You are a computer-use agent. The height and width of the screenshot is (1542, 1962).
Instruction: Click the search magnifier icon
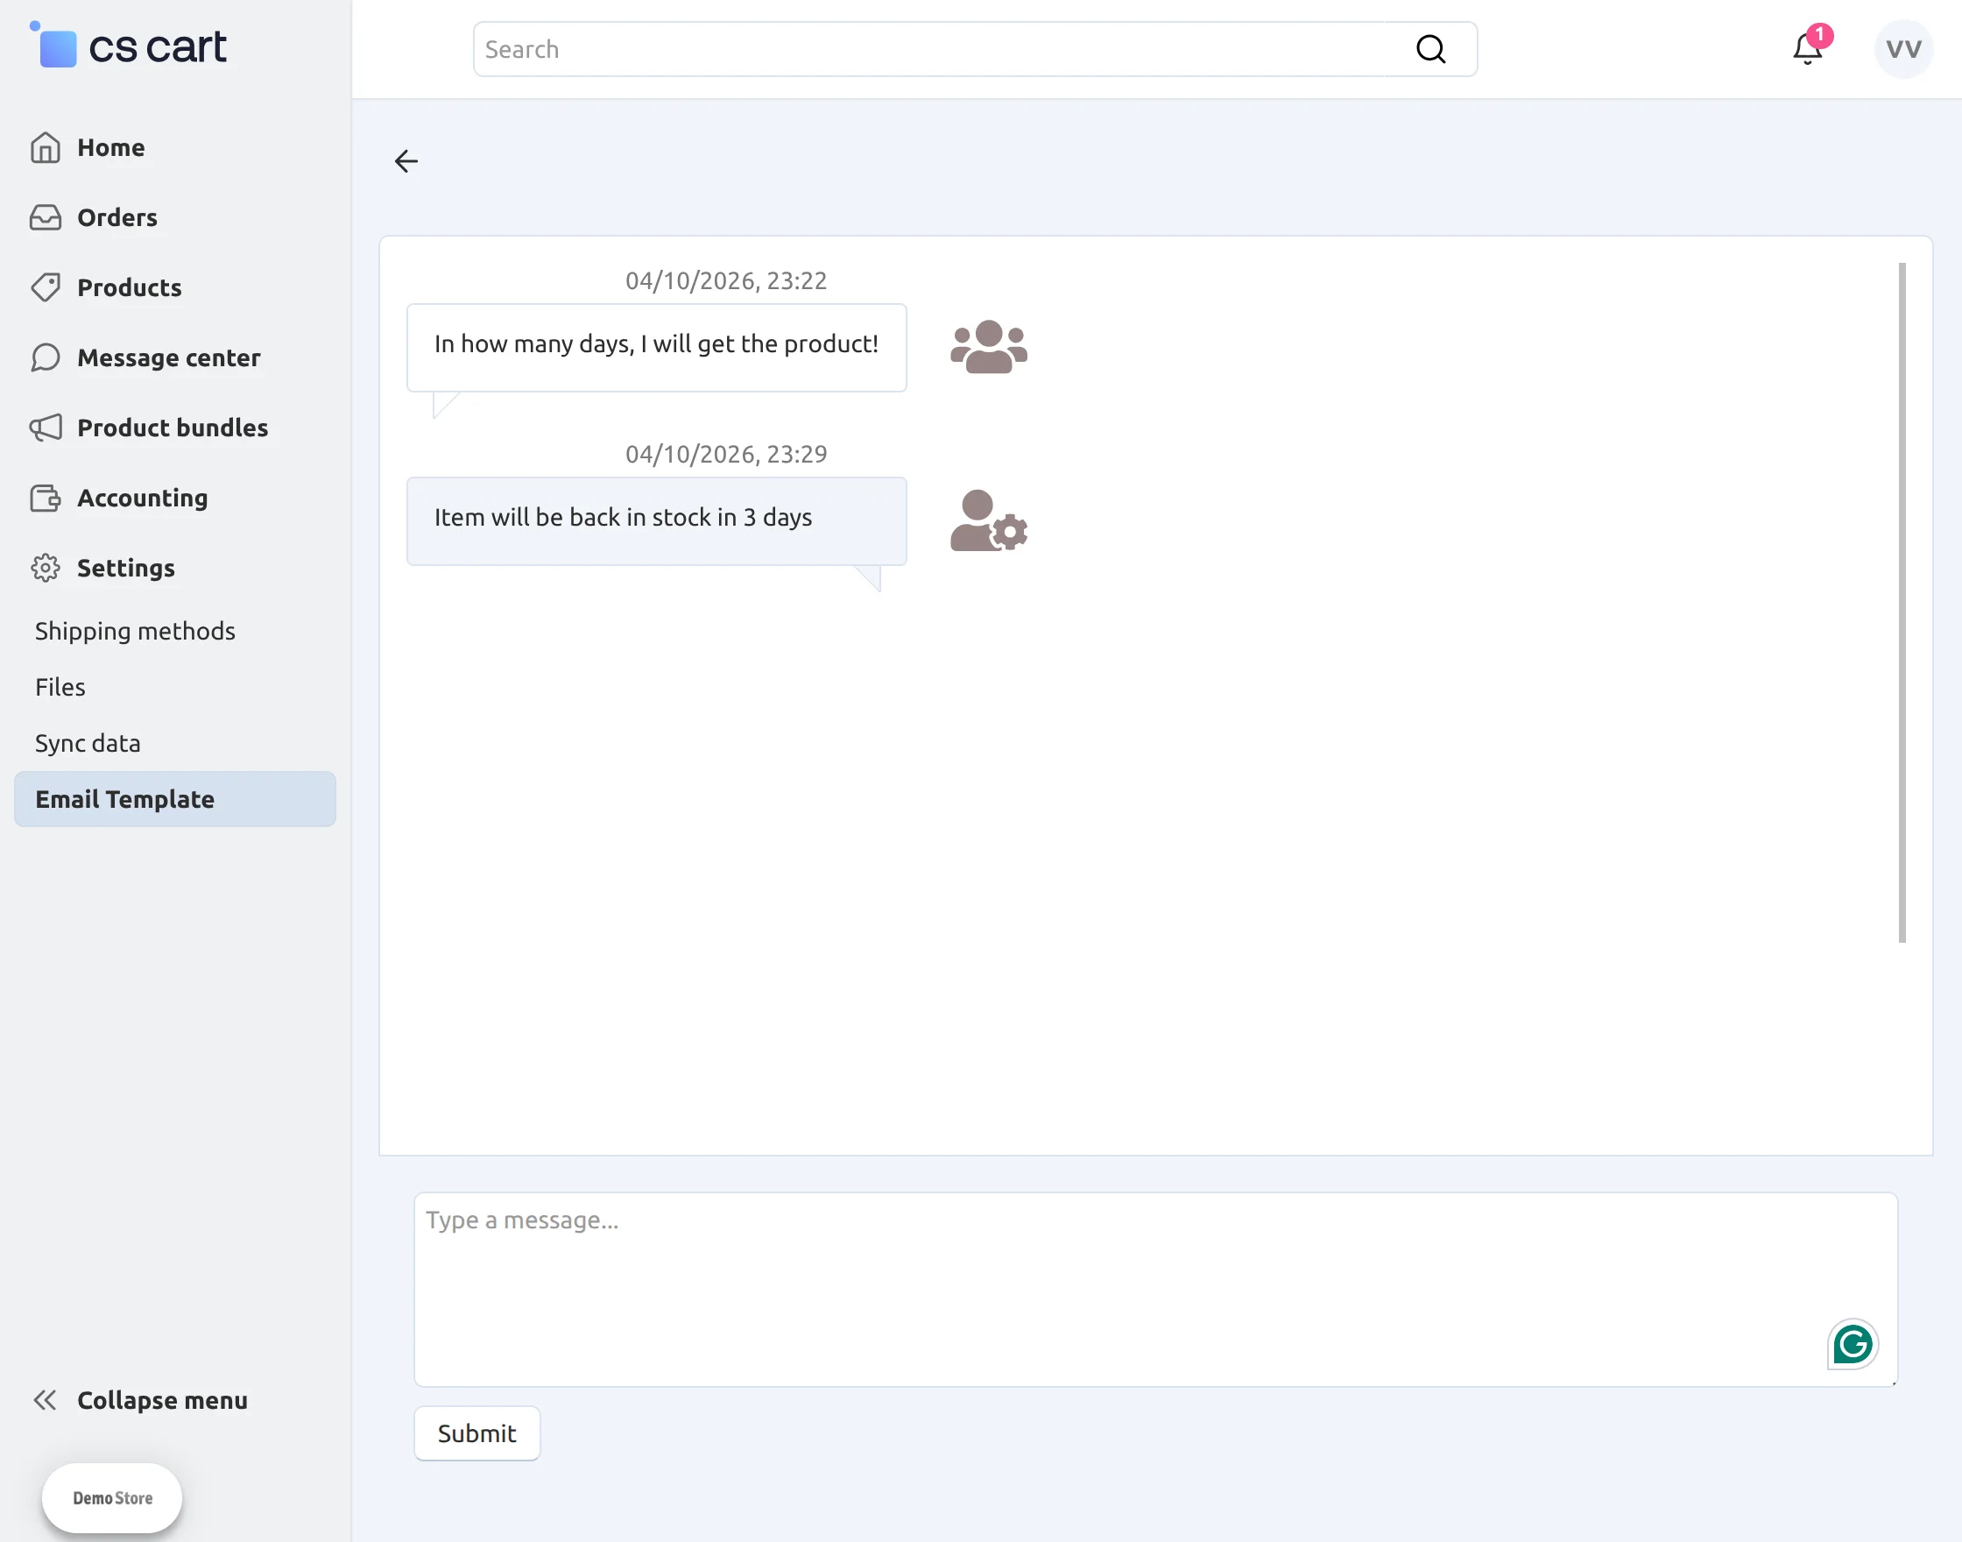(x=1430, y=48)
